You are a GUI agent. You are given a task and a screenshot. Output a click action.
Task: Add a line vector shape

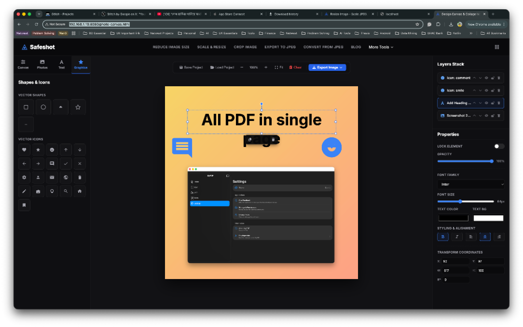pos(26,124)
